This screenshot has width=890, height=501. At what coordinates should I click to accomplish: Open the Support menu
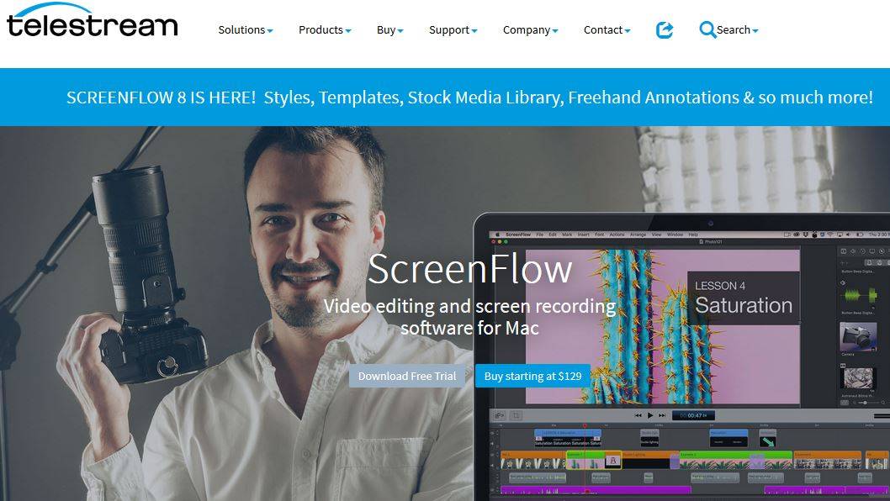(x=453, y=30)
